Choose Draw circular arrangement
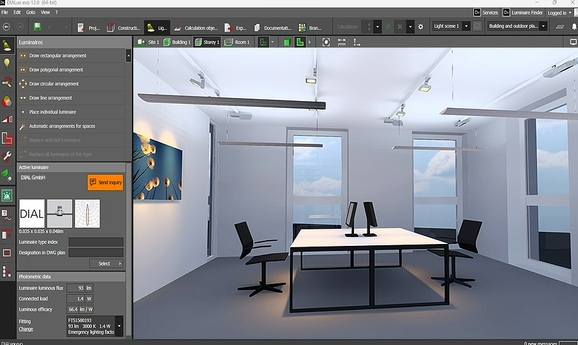The image size is (578, 345). (x=72, y=84)
